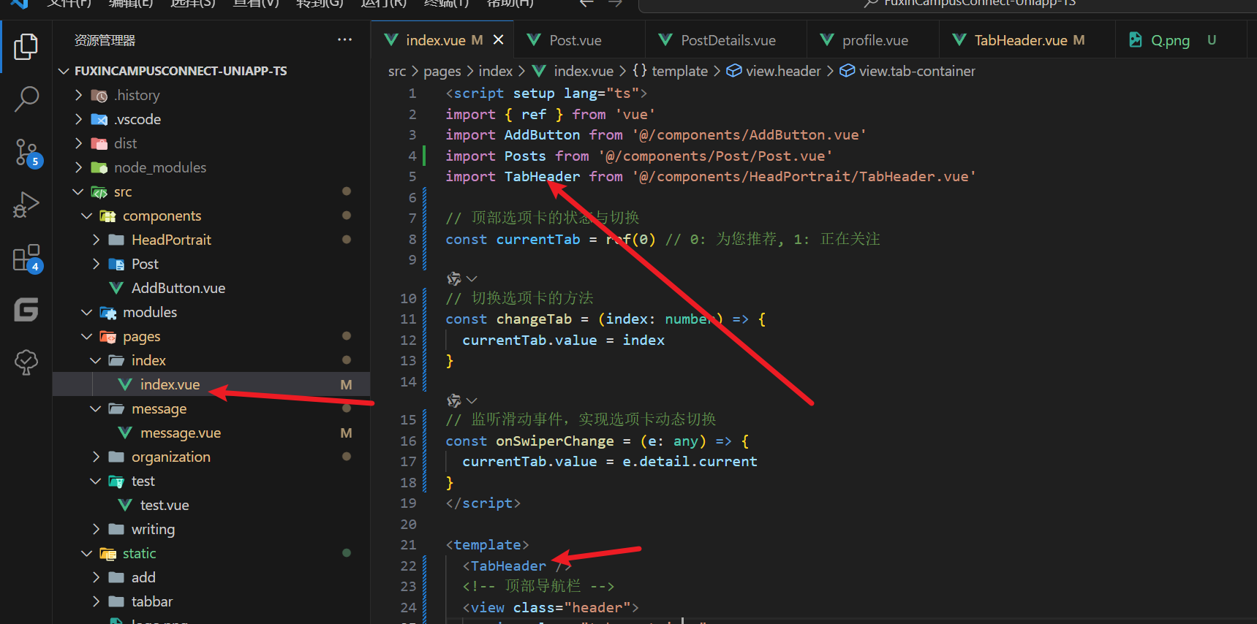Collapse the components folder

(x=87, y=216)
